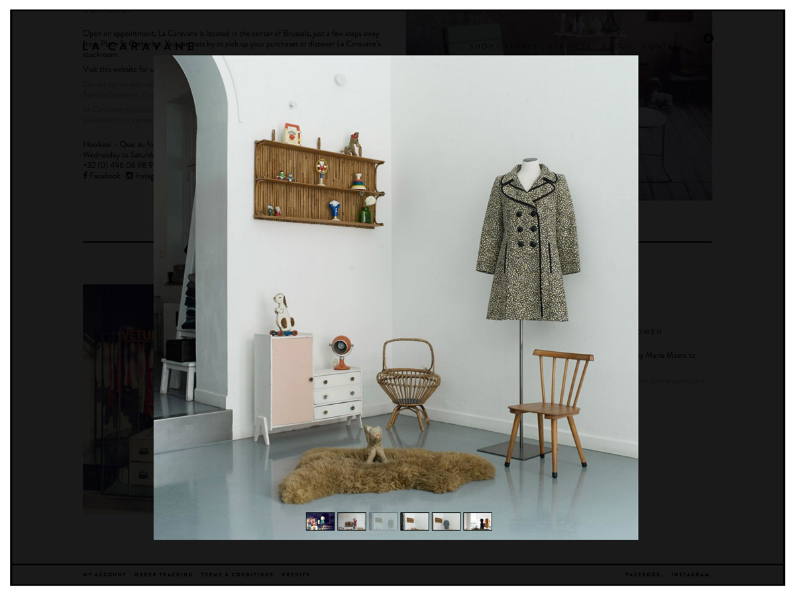Visit INSTAGRAM from the footer
The width and height of the screenshot is (795, 595).
coord(691,574)
